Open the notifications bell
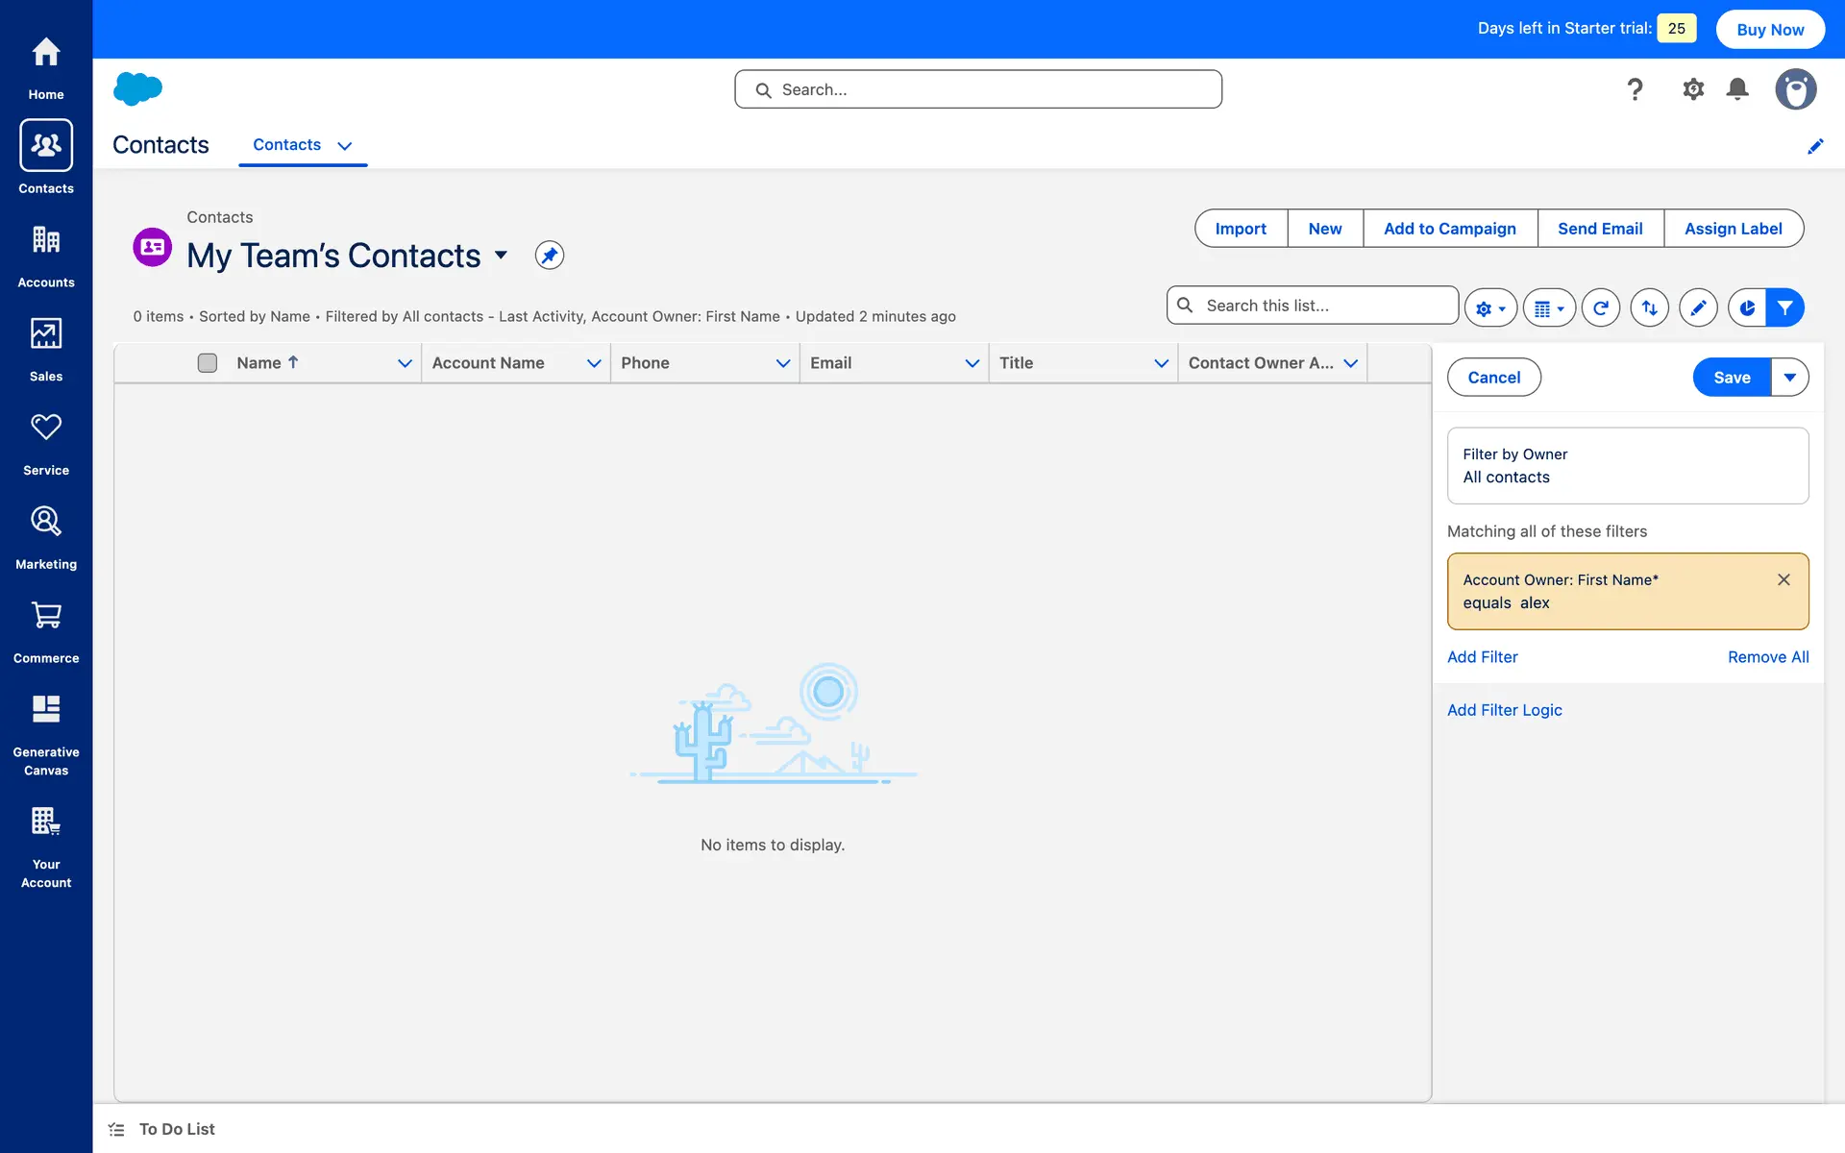The height and width of the screenshot is (1153, 1845). pyautogui.click(x=1736, y=89)
